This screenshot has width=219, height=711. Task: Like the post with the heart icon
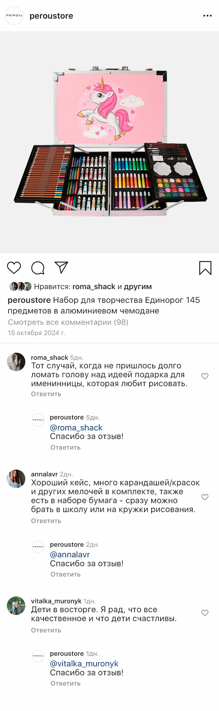[x=14, y=268]
